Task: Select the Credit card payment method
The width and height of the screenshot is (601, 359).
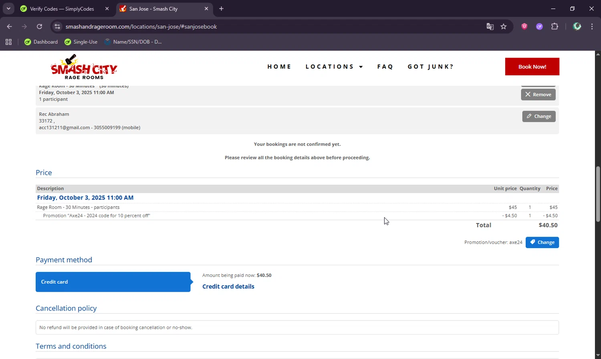Action: pos(113,282)
